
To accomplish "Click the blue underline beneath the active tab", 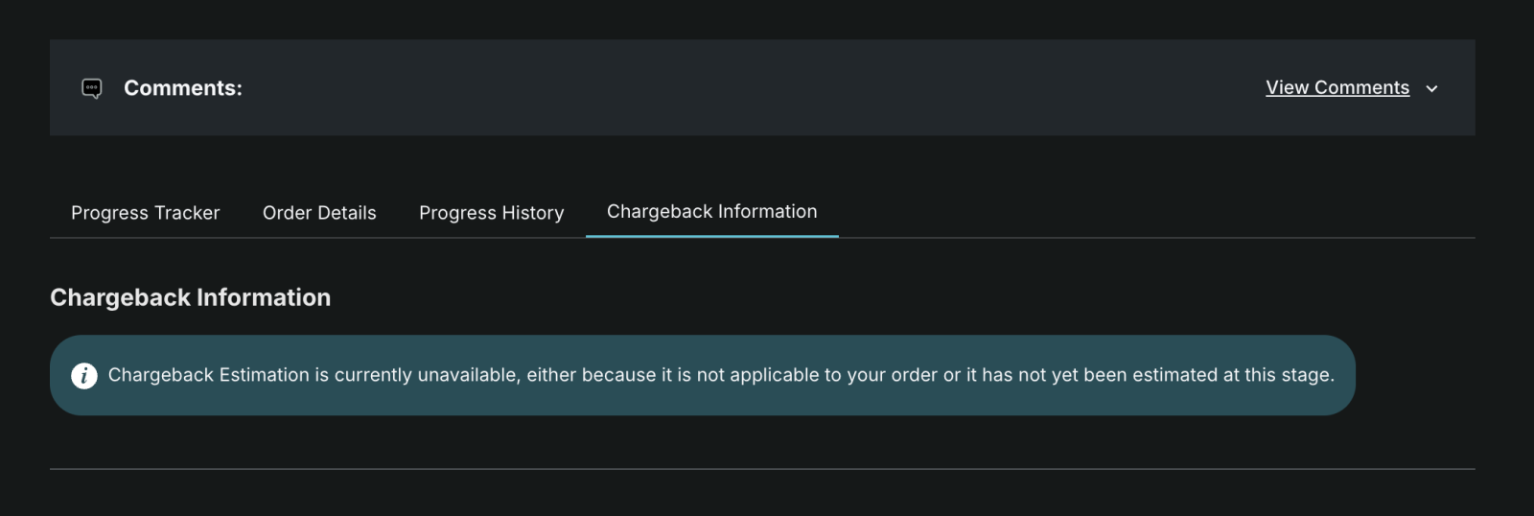I will pyautogui.click(x=711, y=236).
